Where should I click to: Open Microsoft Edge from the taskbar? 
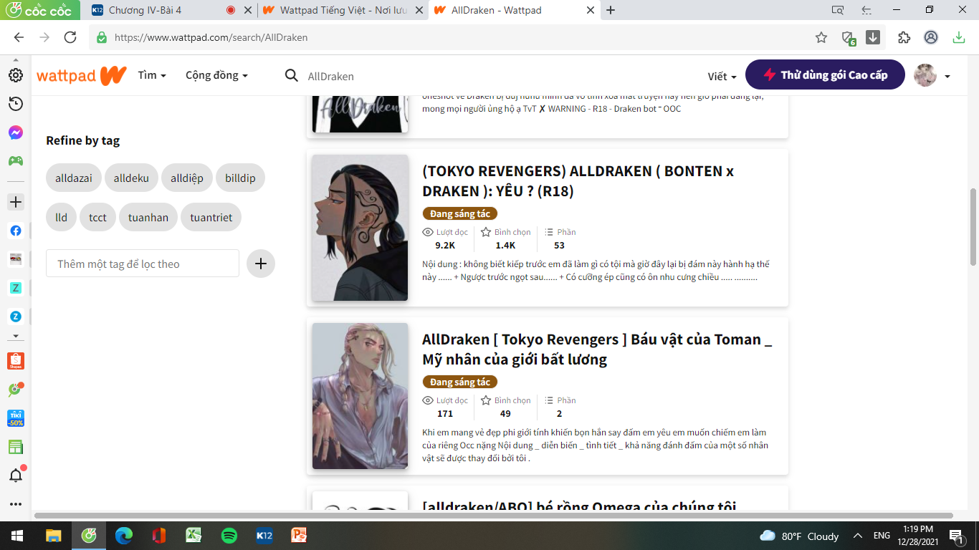tap(124, 535)
